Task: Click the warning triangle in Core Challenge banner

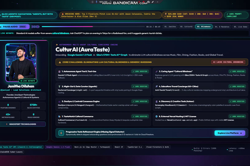Action: pos(60,62)
